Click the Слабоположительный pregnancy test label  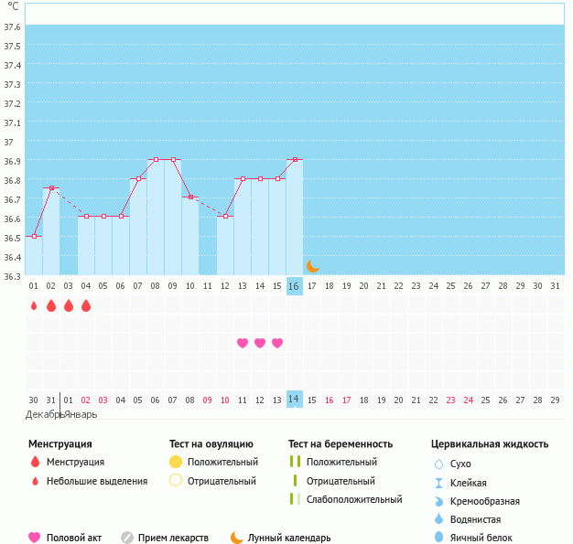click(354, 499)
